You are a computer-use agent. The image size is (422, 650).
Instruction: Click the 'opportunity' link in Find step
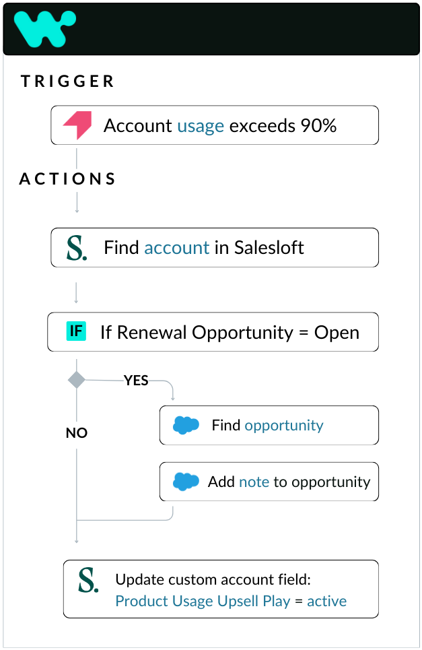284,426
